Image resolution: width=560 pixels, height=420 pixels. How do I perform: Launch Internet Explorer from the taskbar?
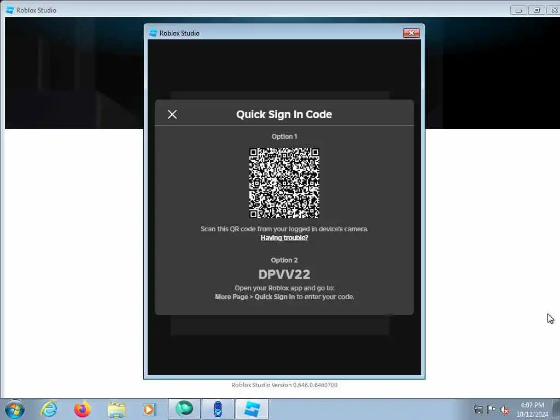tap(49, 409)
